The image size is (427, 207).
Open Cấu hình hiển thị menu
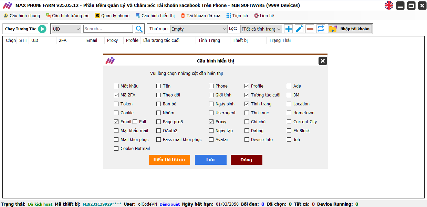tap(155, 16)
